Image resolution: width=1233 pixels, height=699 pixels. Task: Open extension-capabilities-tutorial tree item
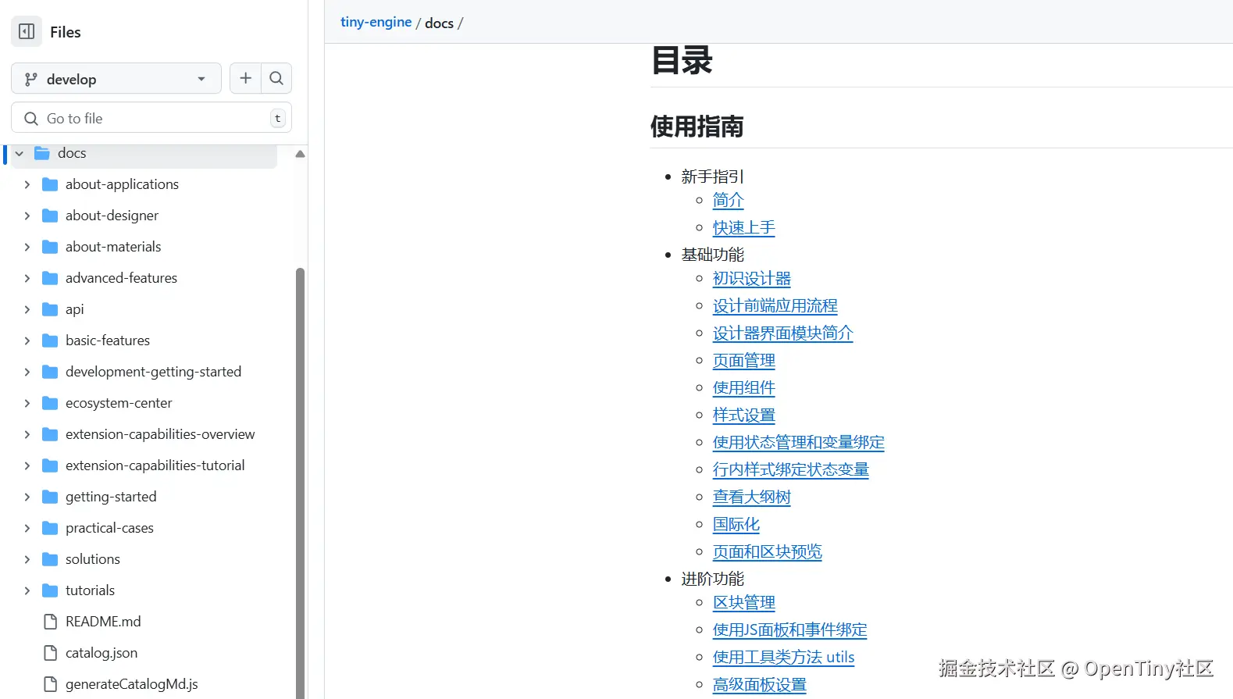[x=155, y=465]
